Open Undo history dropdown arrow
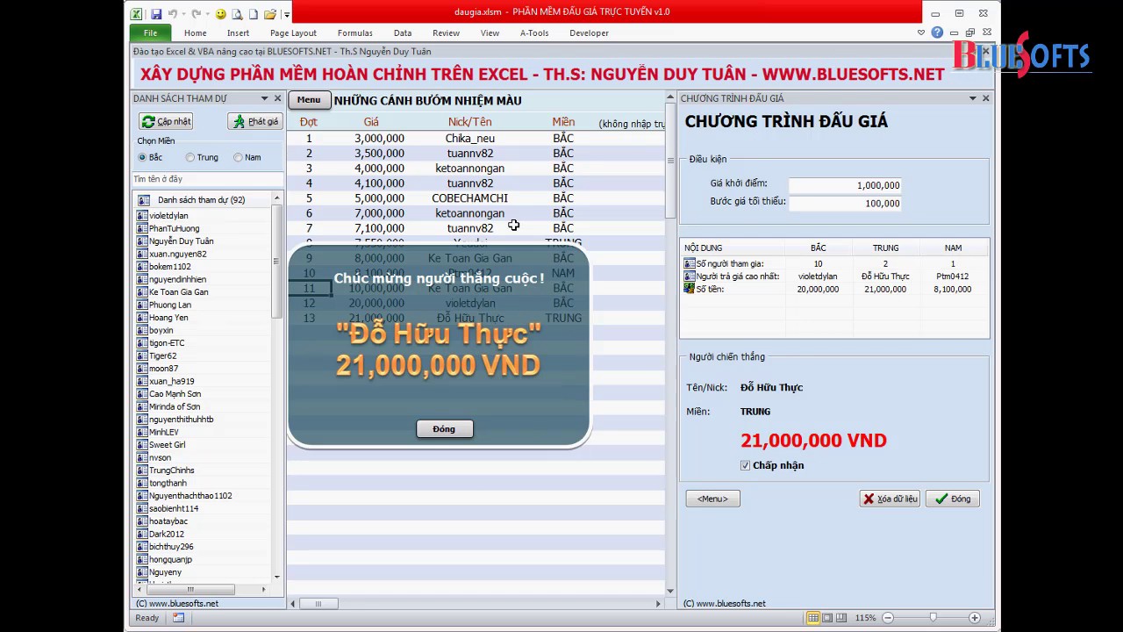1123x632 pixels. coord(182,14)
